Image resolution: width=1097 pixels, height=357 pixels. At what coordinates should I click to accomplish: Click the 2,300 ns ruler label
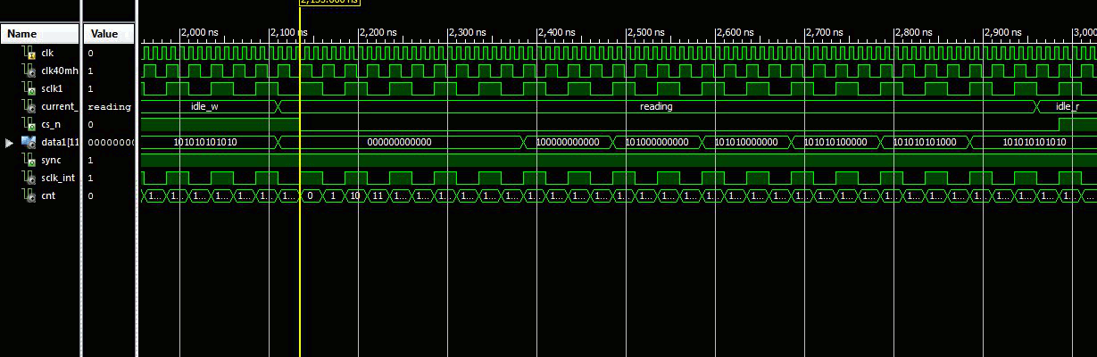[x=468, y=32]
